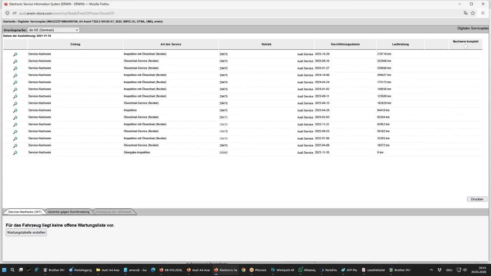Screen dimensions: 491x276
Task: Open volume control in system tray
Action: (x=465, y=270)
